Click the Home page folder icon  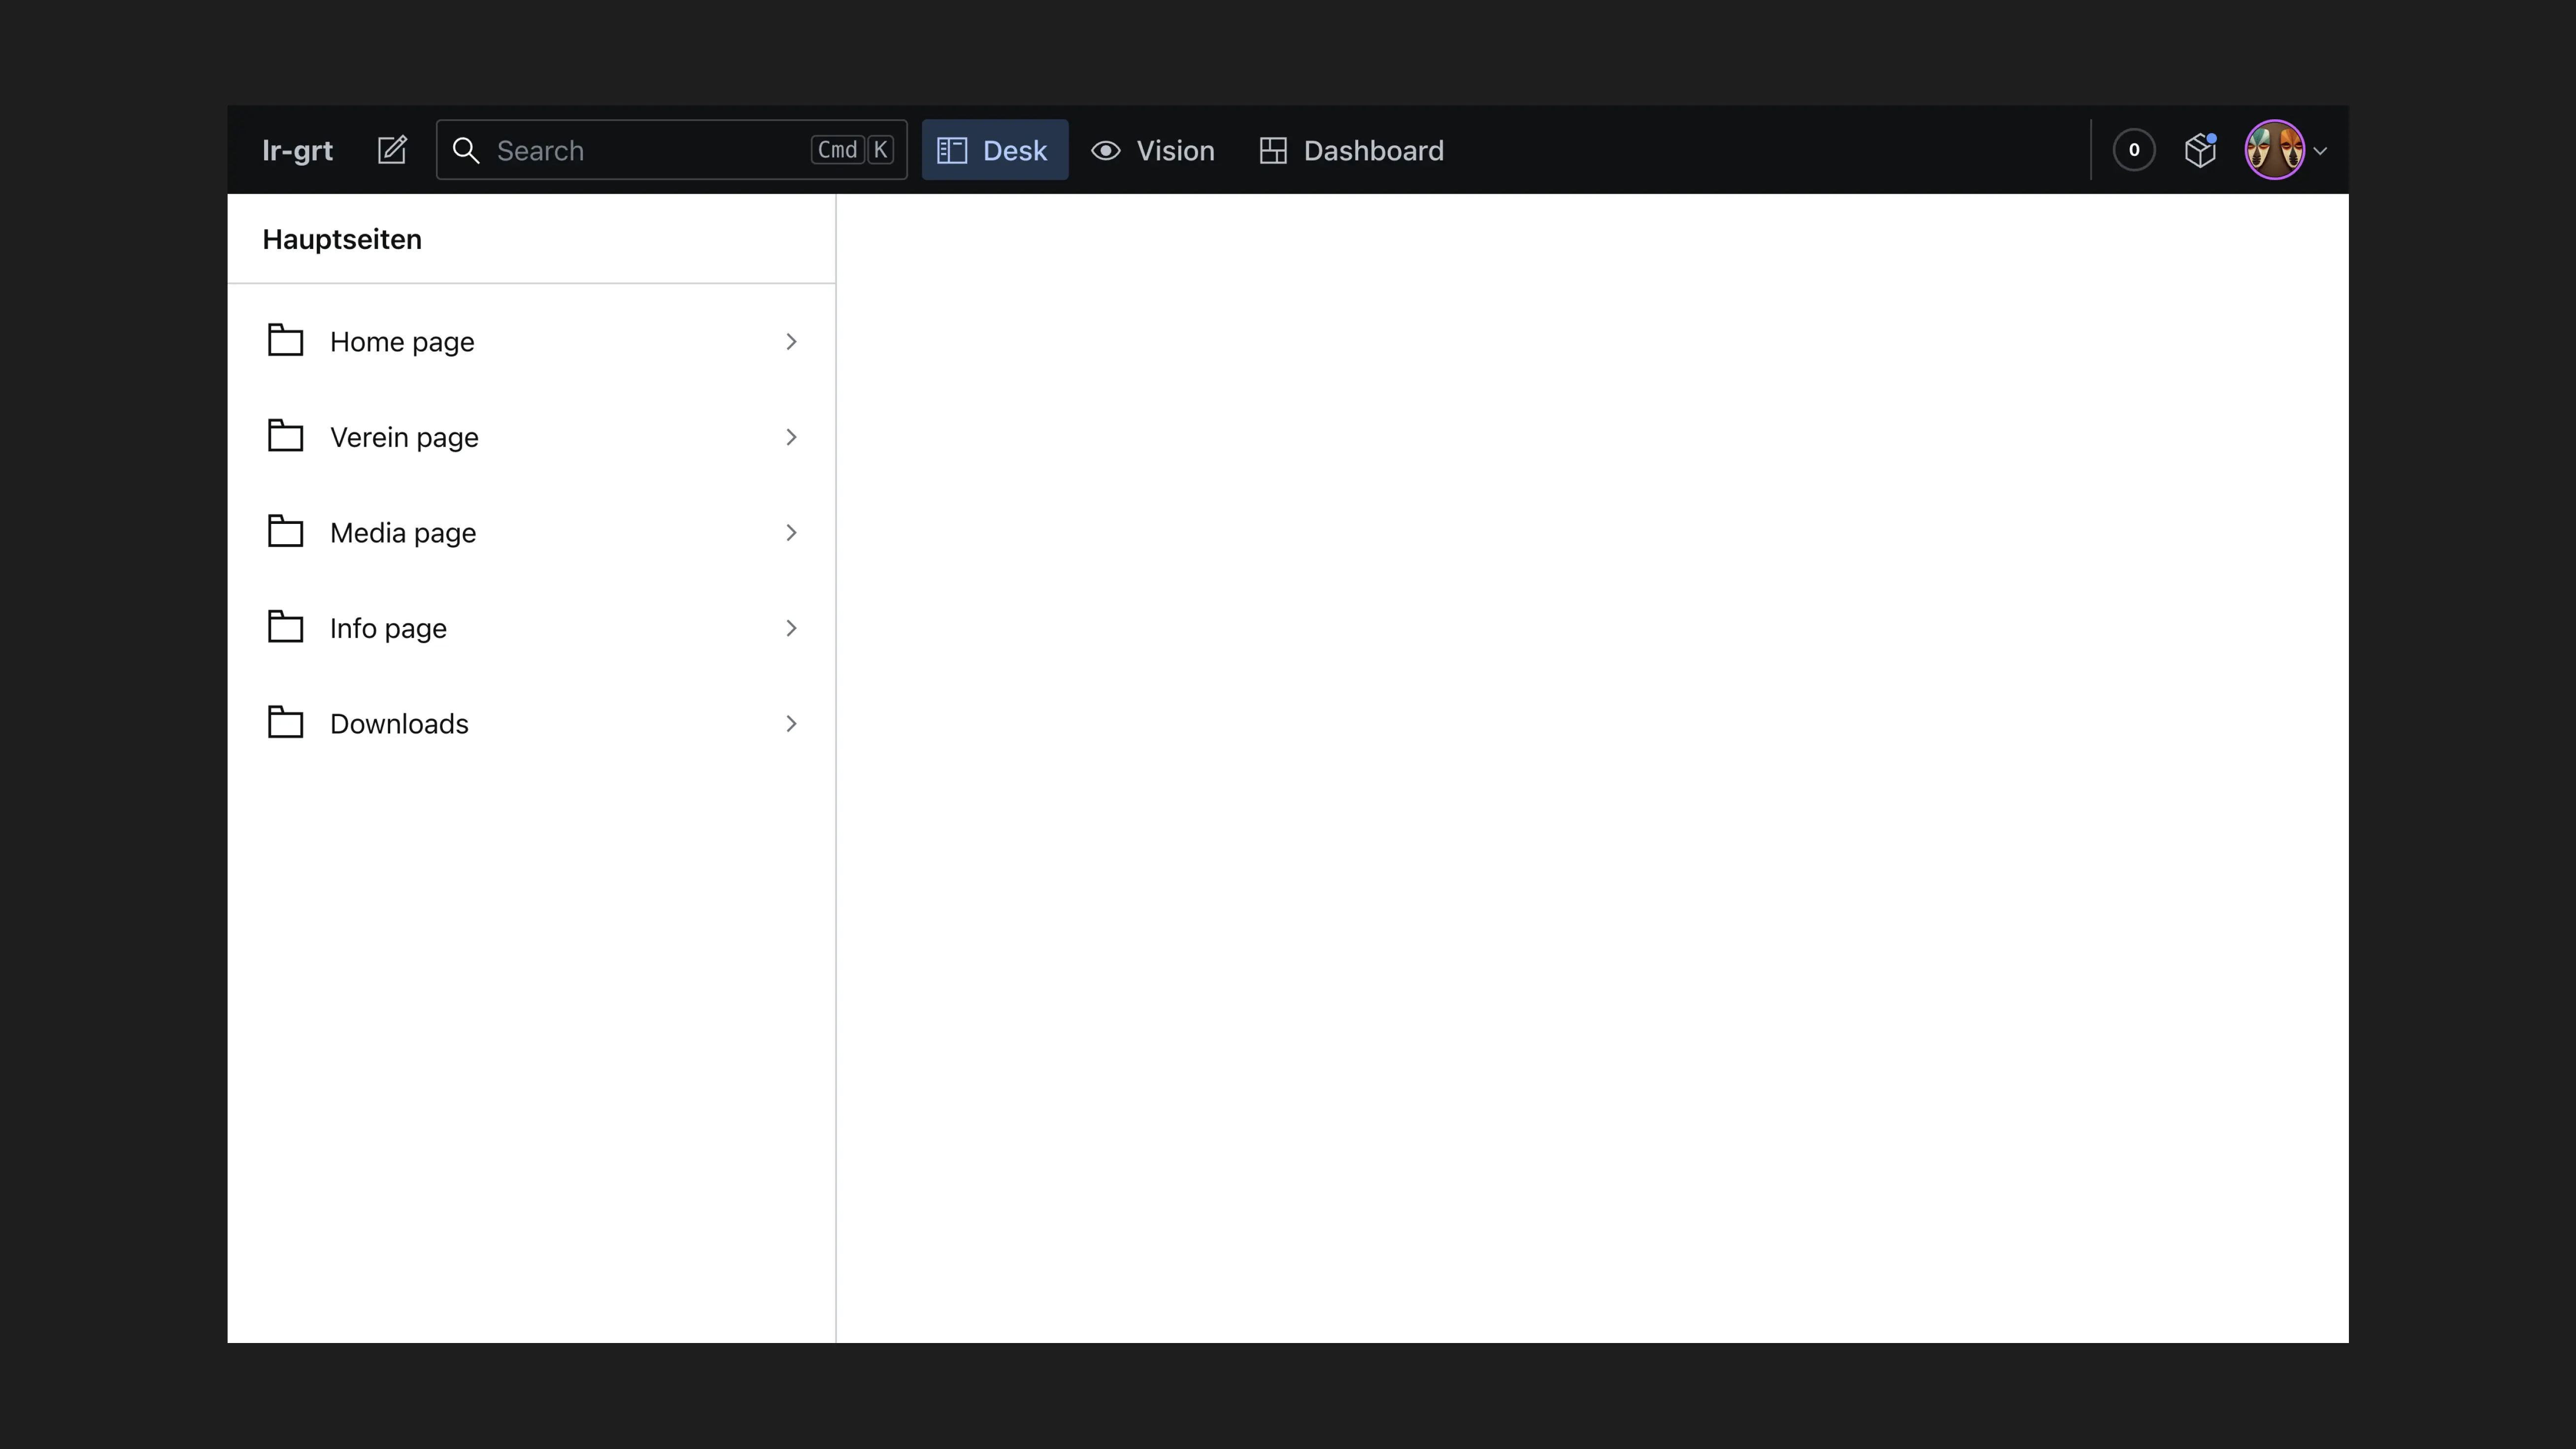(x=285, y=340)
